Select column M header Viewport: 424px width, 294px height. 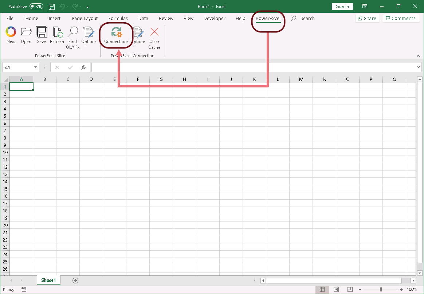coord(301,79)
